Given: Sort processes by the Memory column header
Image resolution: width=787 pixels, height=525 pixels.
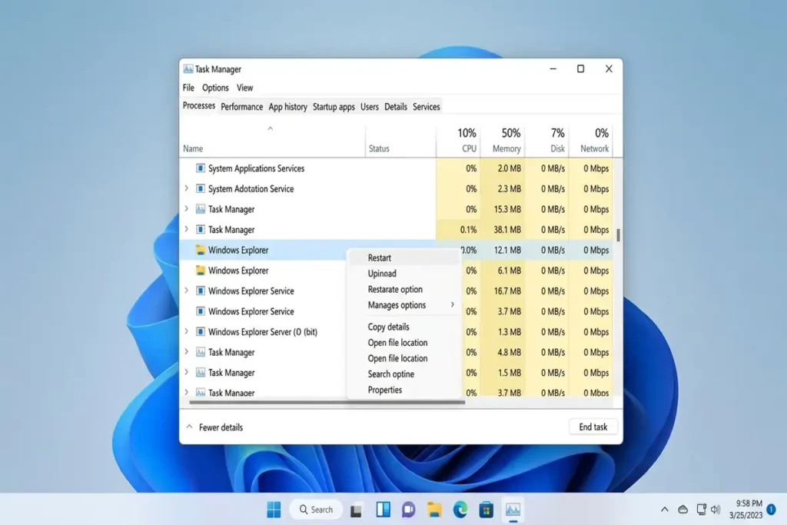Looking at the screenshot, I should 503,140.
